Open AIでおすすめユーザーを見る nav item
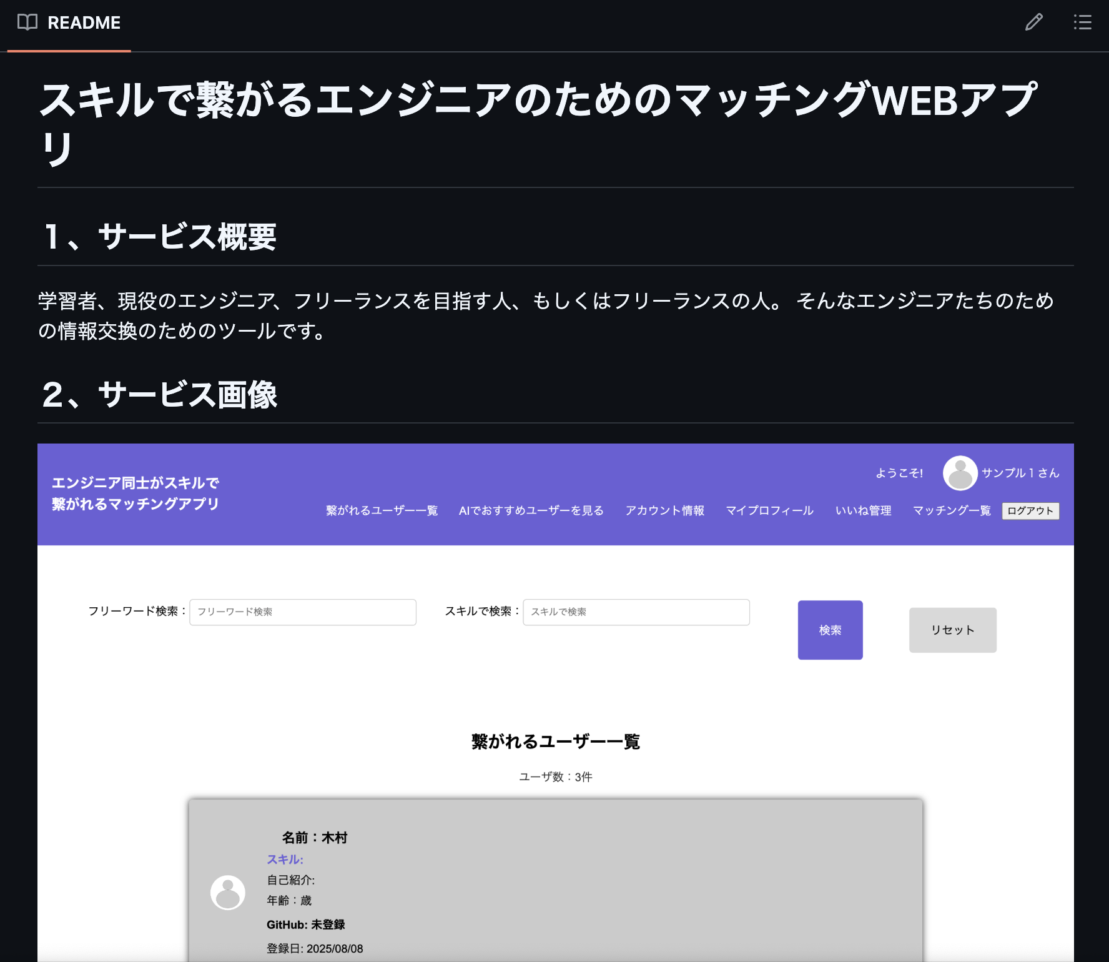The height and width of the screenshot is (962, 1109). click(531, 510)
